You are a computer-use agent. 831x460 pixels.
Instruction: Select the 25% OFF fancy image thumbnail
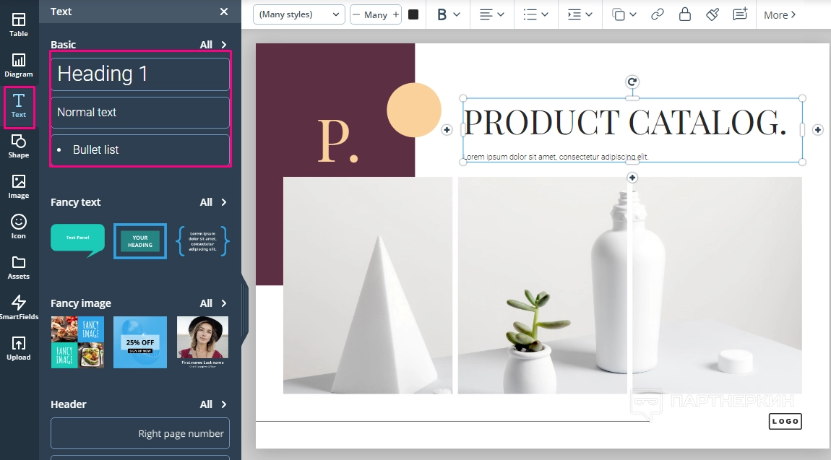[x=140, y=342]
